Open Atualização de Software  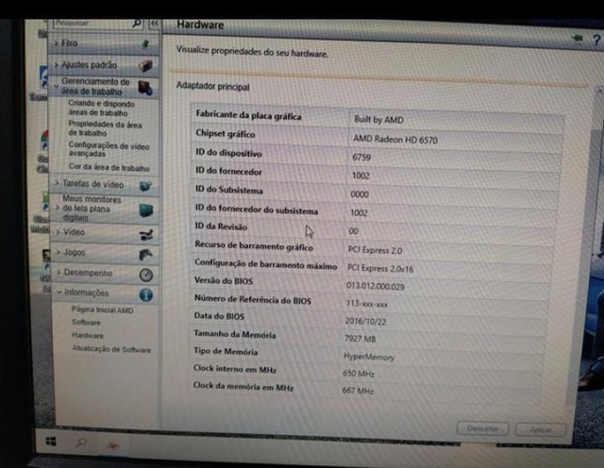coord(111,349)
